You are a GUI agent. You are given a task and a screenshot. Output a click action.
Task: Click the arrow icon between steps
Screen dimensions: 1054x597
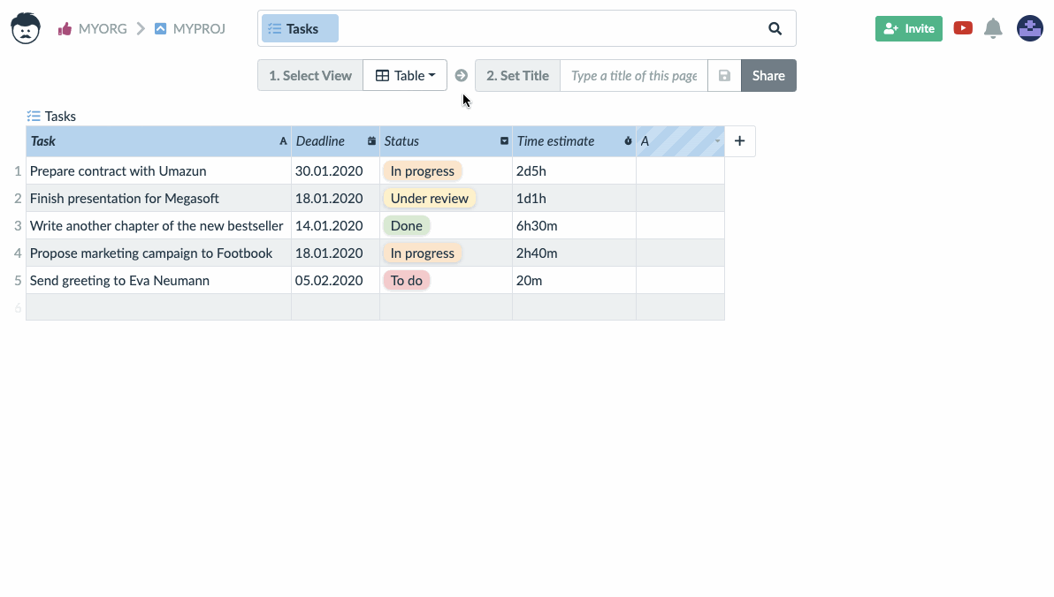(x=462, y=75)
